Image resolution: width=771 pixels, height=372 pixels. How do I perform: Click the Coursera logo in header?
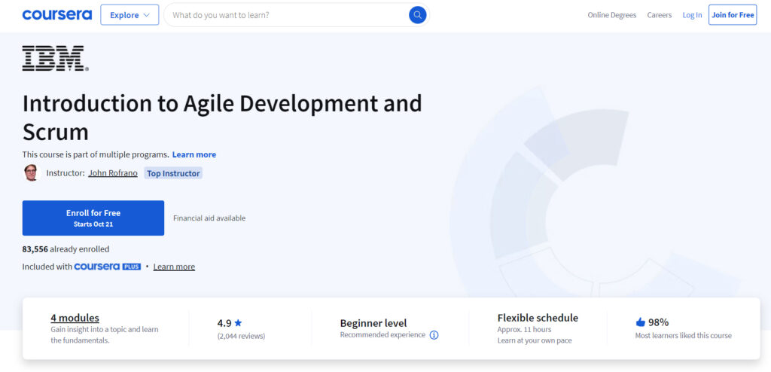pos(56,15)
